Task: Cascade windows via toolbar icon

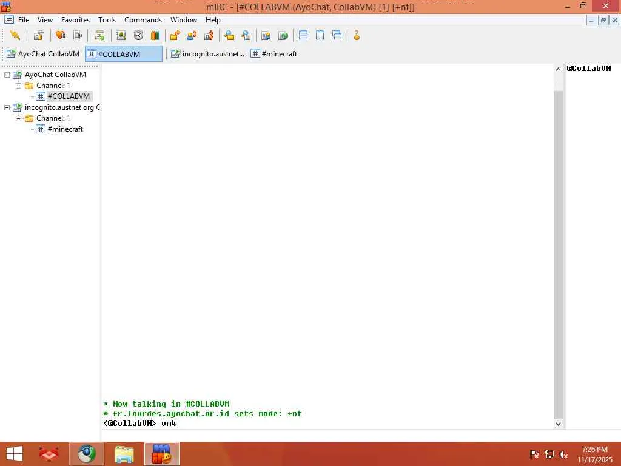Action: (x=337, y=35)
